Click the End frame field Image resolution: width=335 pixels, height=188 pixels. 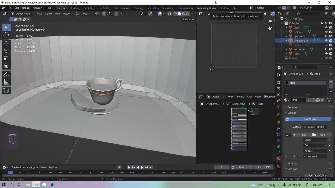[264, 167]
